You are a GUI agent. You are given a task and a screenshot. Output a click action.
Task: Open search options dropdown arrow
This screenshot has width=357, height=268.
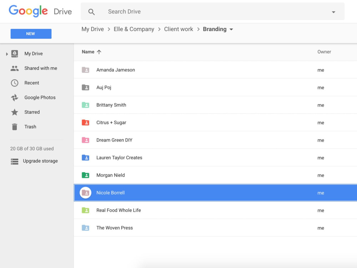click(x=333, y=12)
